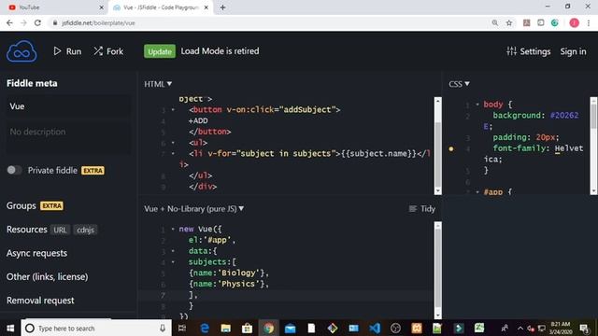Screen dimensions: 598x336
Task: Click the Chrome icon in the taskbar
Action: (x=268, y=328)
